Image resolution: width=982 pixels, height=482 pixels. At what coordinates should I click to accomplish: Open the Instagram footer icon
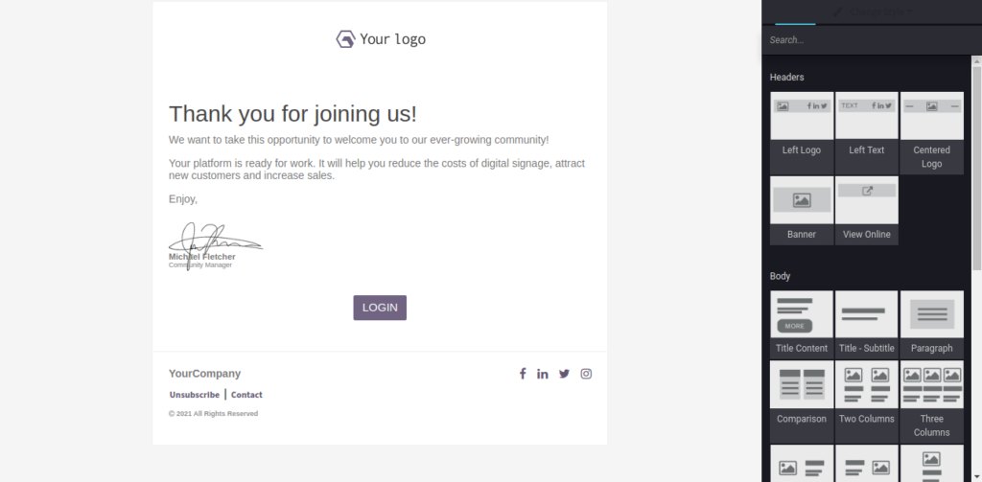[586, 374]
